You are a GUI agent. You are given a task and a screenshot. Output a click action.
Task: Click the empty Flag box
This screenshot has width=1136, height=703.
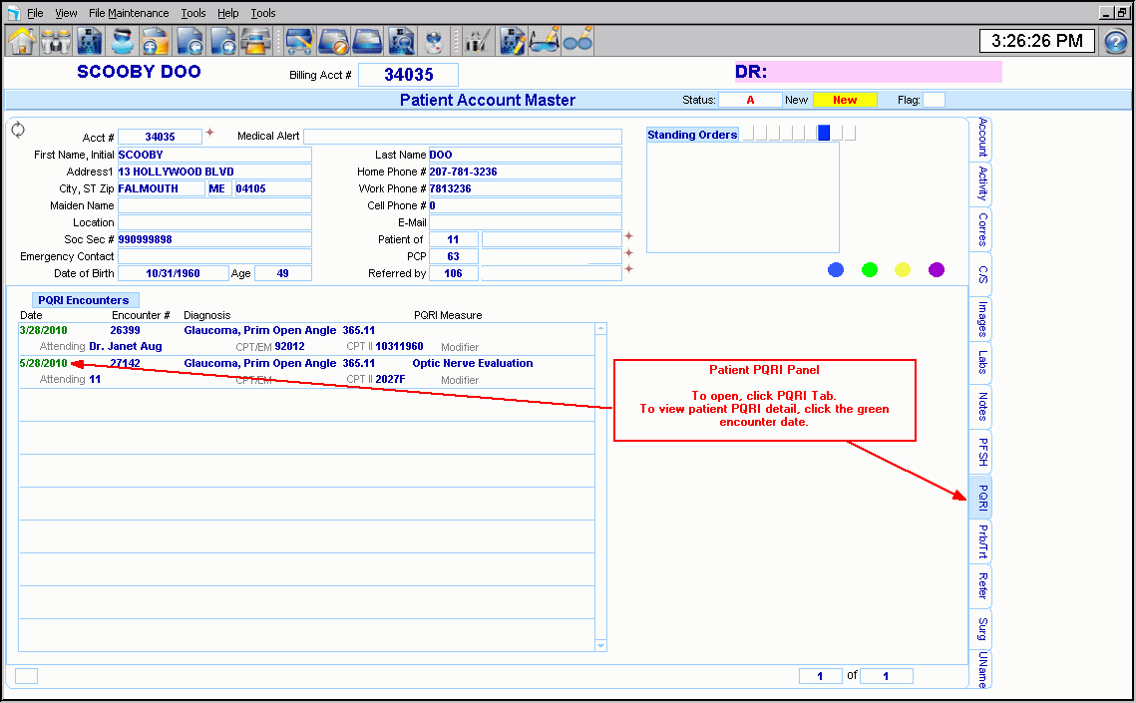934,100
